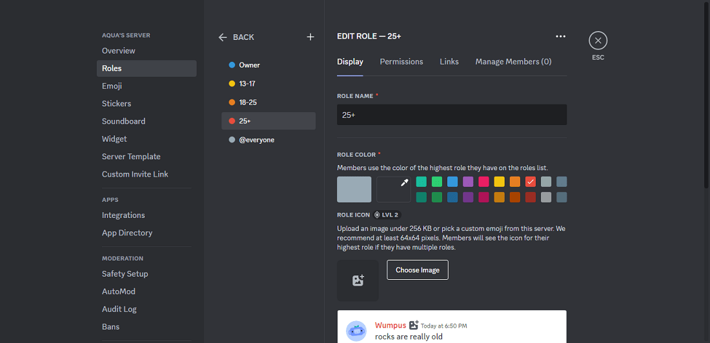Click the Choose Image button
This screenshot has height=343, width=710.
tap(418, 269)
